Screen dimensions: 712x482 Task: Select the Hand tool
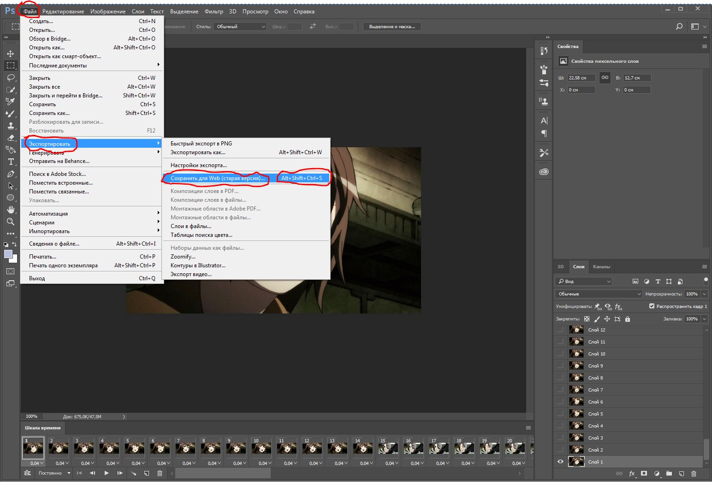[x=11, y=210]
